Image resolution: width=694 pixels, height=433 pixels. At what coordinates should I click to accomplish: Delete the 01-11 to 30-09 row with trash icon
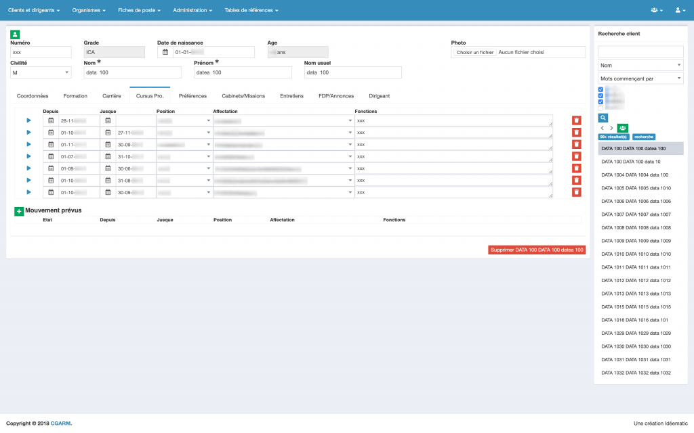pyautogui.click(x=576, y=145)
